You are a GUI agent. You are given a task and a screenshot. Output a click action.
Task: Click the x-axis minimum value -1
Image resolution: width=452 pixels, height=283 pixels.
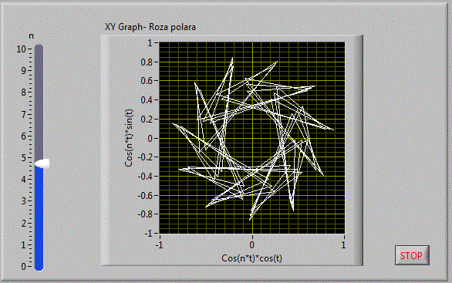click(160, 245)
